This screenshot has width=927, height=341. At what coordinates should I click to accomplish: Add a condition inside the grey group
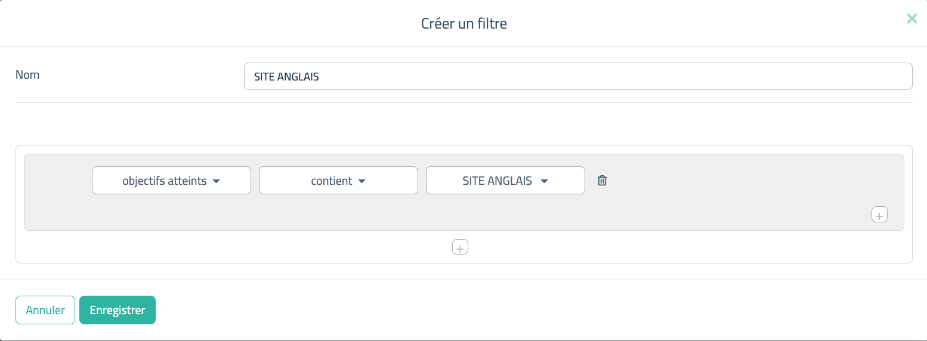coord(879,215)
